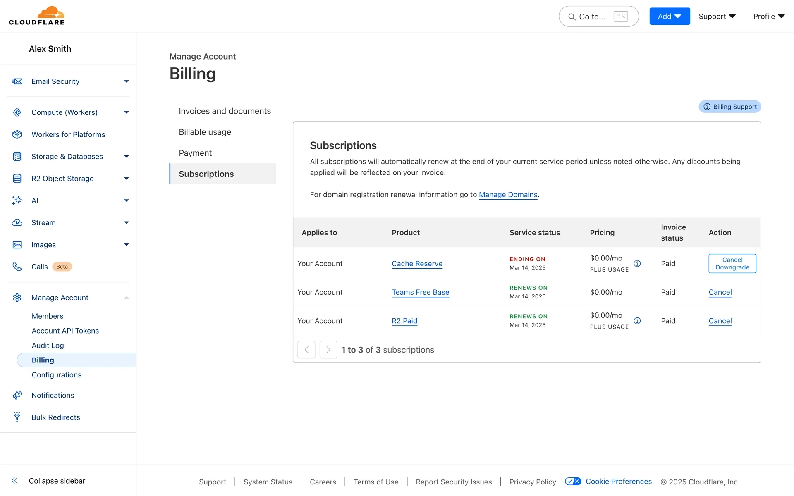
Task: Open Report Security Issues link
Action: tap(454, 482)
